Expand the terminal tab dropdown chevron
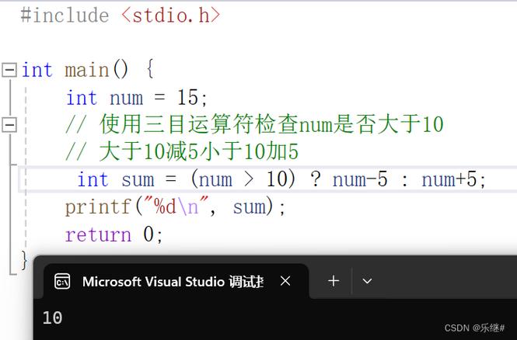The width and height of the screenshot is (517, 340). [x=367, y=281]
